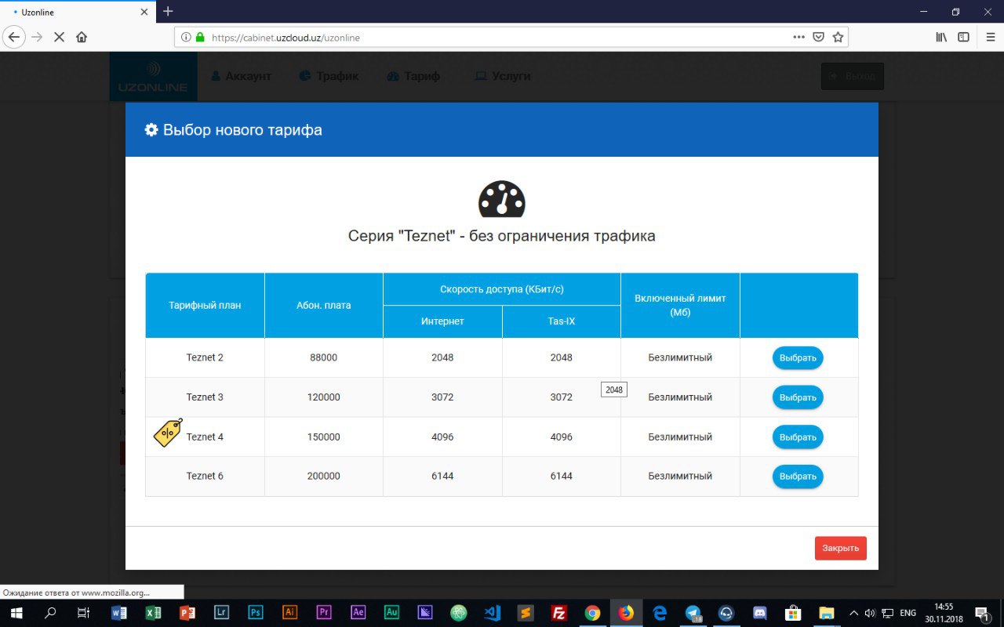Show site security info via green padlock

point(199,37)
